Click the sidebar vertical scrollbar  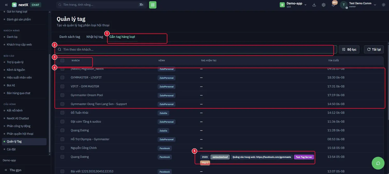coord(50,103)
